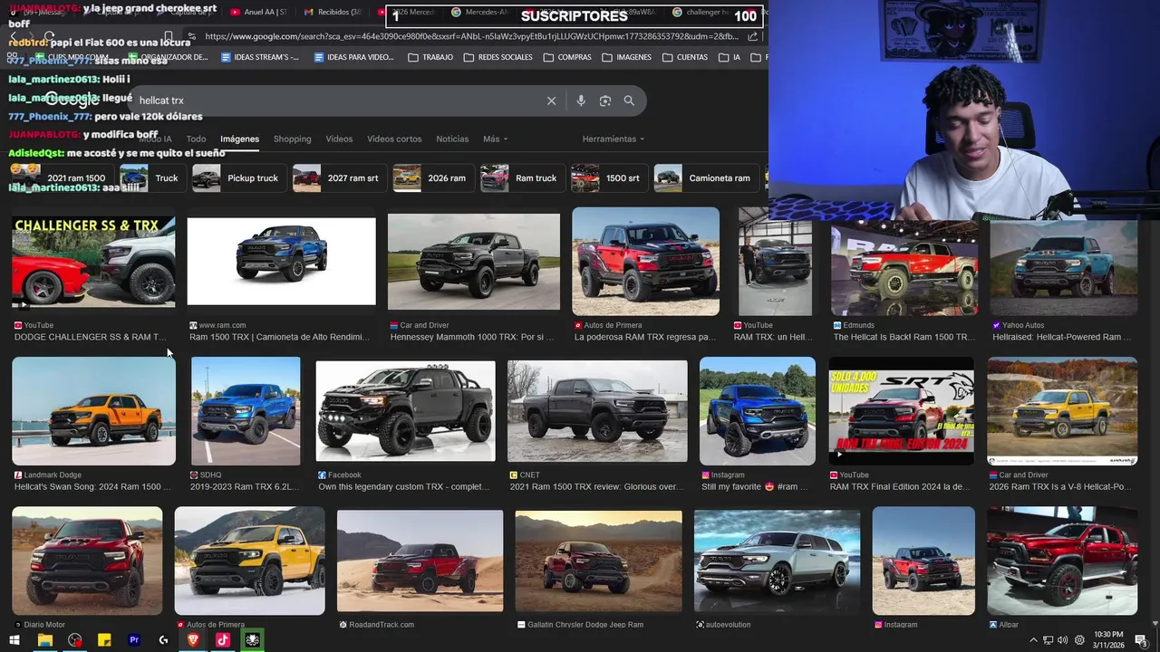The width and height of the screenshot is (1160, 652).
Task: Filter images by Pickup truck chip
Action: pyautogui.click(x=238, y=178)
